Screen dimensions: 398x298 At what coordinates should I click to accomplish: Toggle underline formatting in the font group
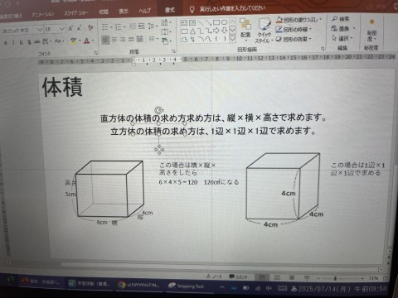pyautogui.click(x=22, y=42)
